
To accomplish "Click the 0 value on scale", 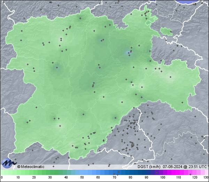I will point(2,177).
